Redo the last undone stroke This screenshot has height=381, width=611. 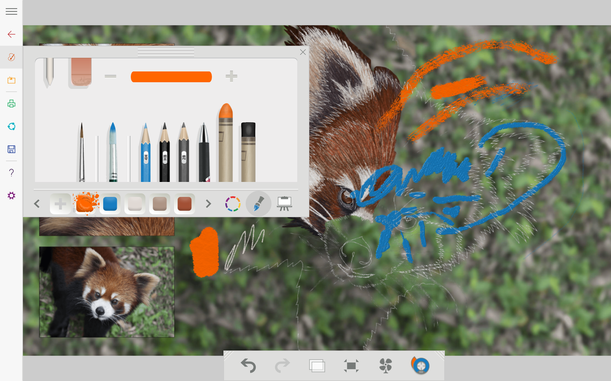(283, 366)
